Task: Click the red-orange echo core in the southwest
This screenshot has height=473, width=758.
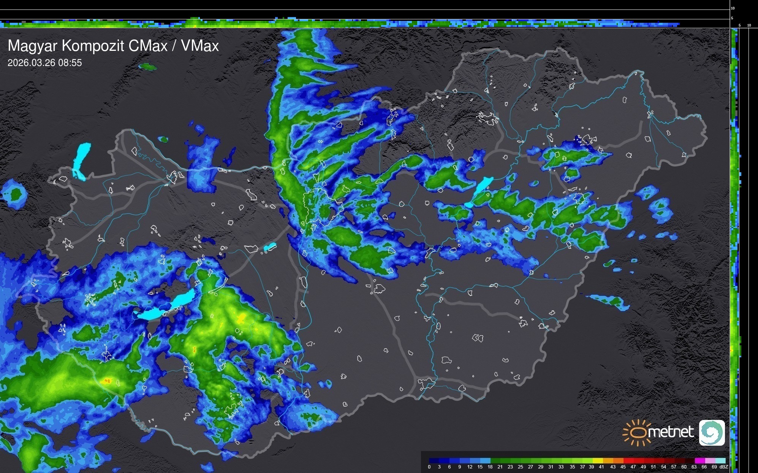Action: click(108, 380)
